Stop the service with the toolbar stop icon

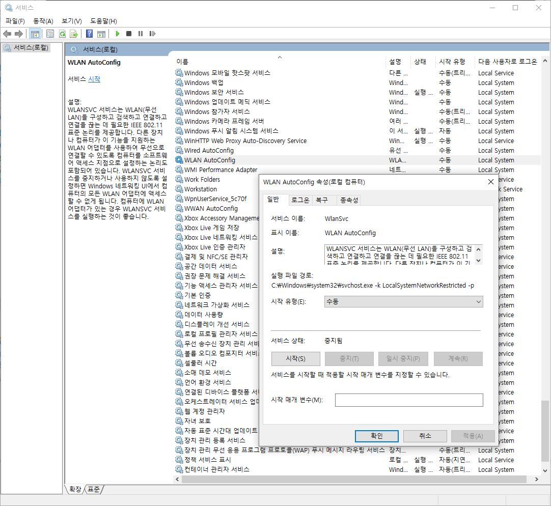[129, 34]
